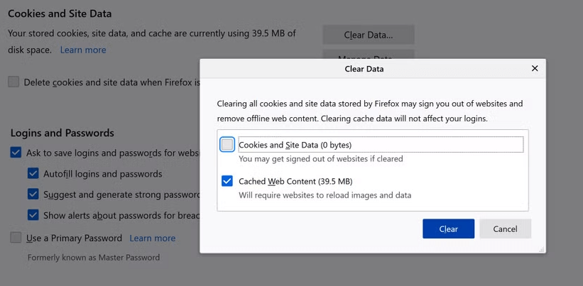The width and height of the screenshot is (583, 286).
Task: Uncheck Suggest and generate strong passwords
Action: [33, 194]
